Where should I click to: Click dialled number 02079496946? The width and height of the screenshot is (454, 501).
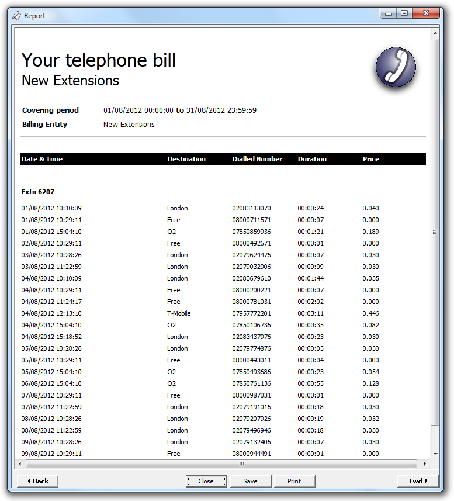251,430
